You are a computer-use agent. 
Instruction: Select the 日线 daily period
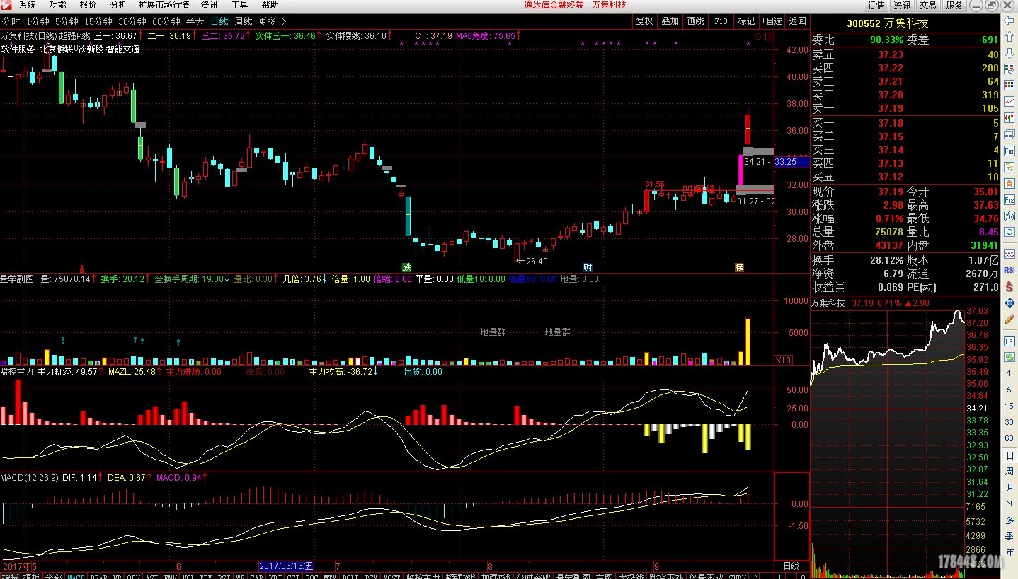(x=219, y=21)
